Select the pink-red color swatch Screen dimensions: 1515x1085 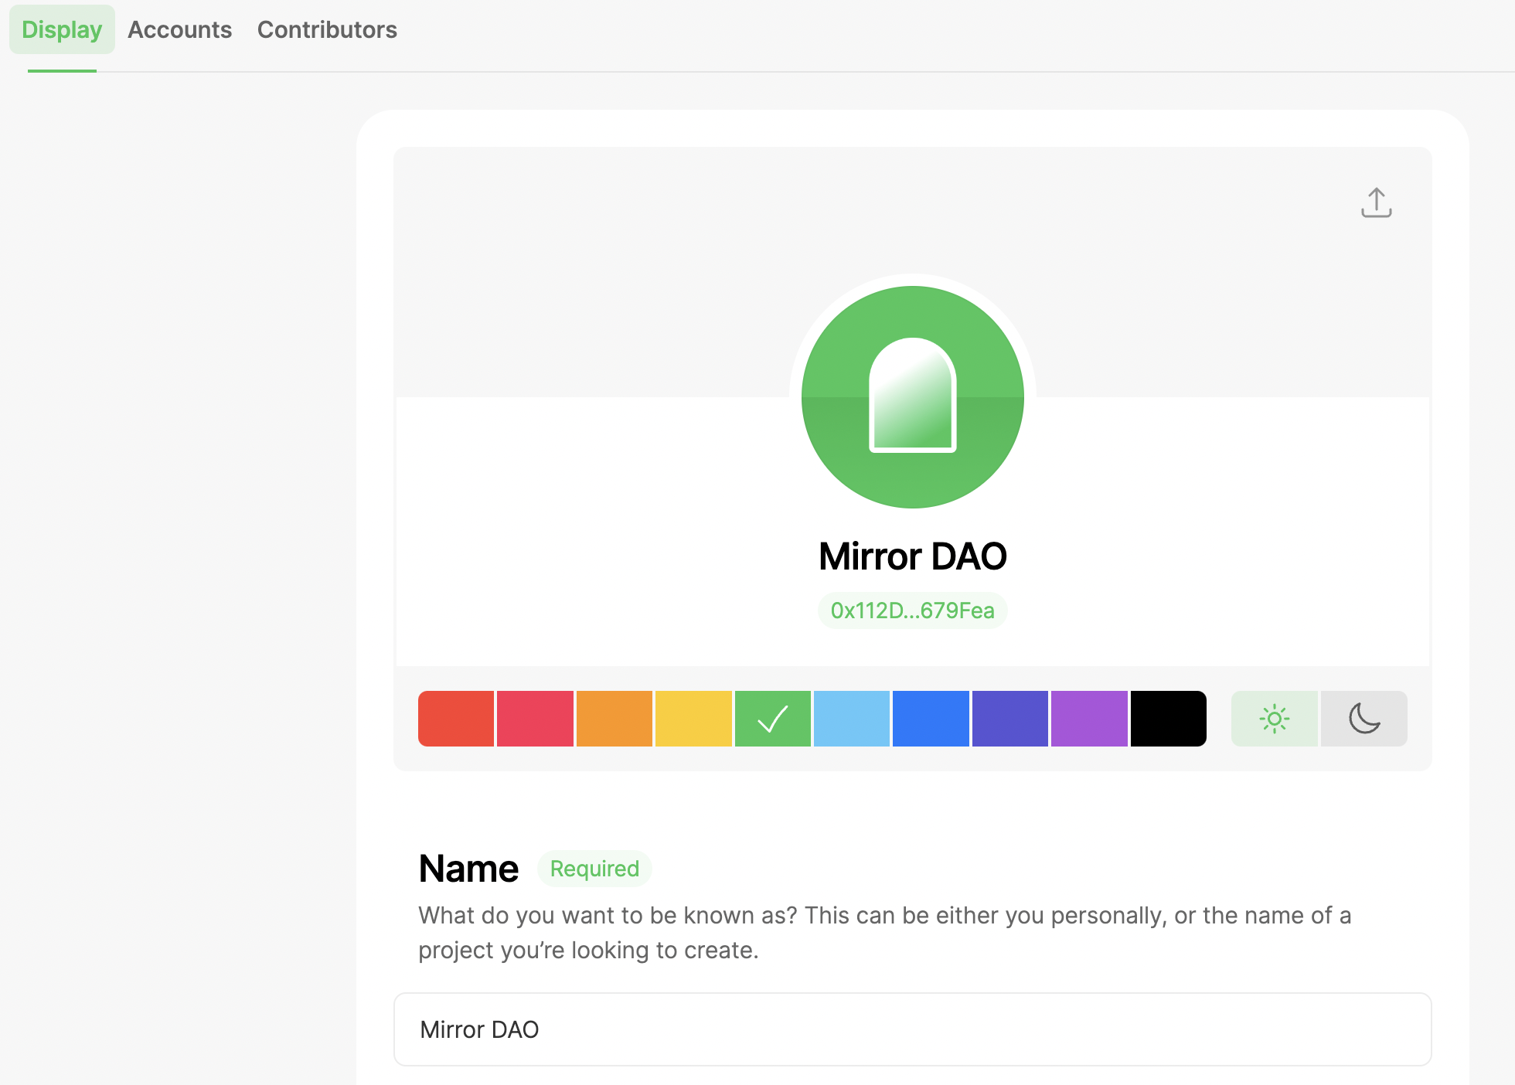coord(535,719)
